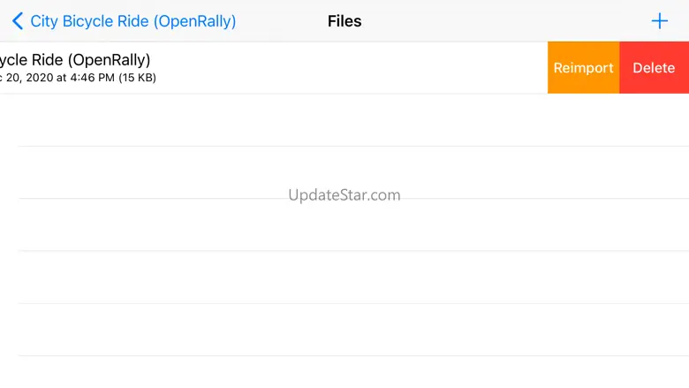This screenshot has height=388, width=689.
Task: Delete the swiped file entry
Action: coord(654,68)
